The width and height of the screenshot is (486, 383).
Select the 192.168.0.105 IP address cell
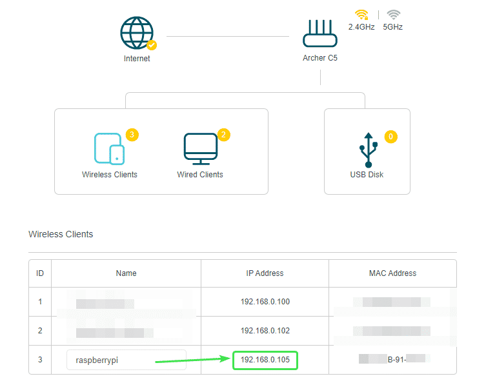(x=265, y=360)
